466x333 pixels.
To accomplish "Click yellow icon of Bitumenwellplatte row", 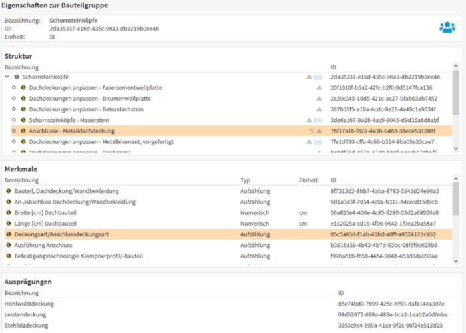I will click(x=23, y=98).
